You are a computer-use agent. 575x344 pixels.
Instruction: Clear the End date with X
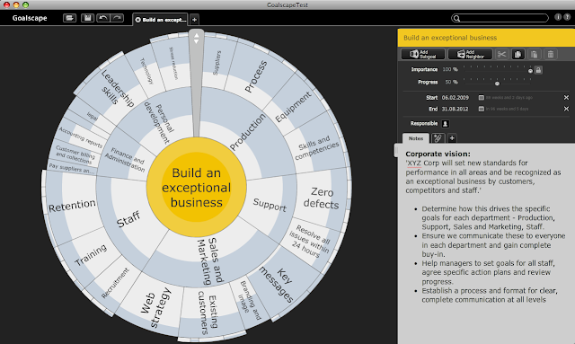[x=566, y=109]
